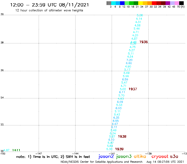This screenshot has height=164, width=187.
Task: Select the 4.54 wave height value
Action: pyautogui.click(x=130, y=57)
